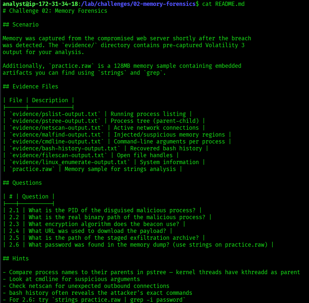The image size is (309, 303).
Task: Click question 2.1 about disguised process PID
Action: tap(112, 210)
